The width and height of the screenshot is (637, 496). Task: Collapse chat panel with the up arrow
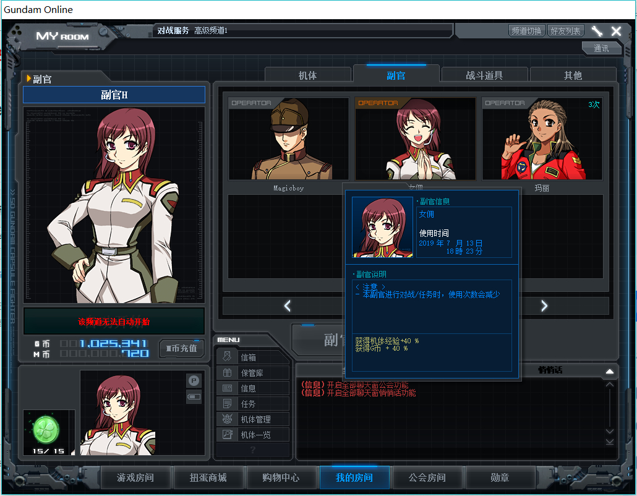610,371
